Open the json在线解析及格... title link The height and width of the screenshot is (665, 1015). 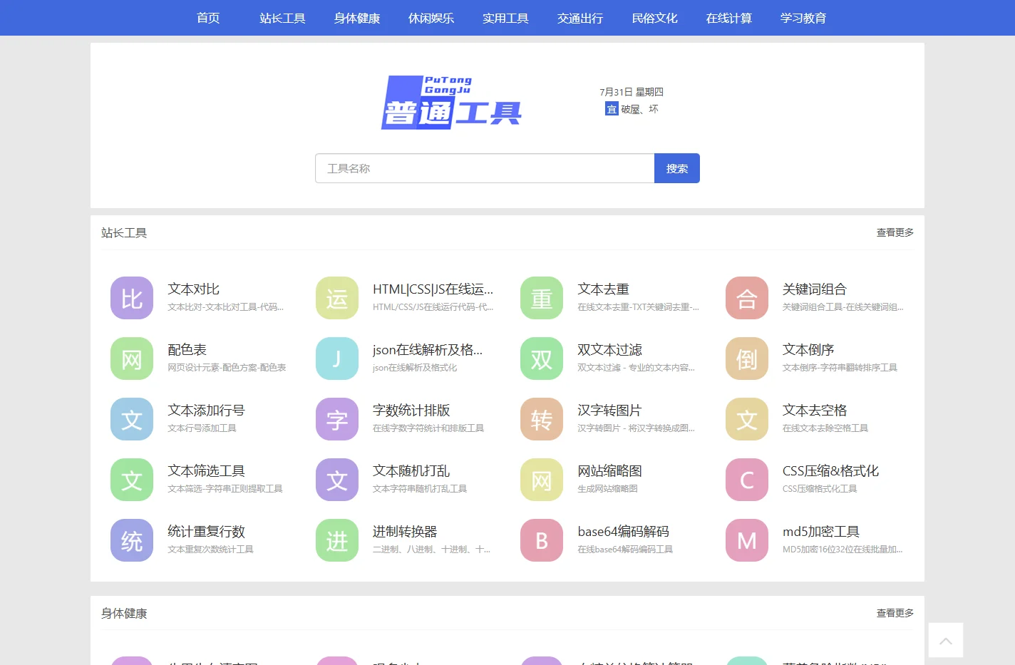tap(428, 349)
